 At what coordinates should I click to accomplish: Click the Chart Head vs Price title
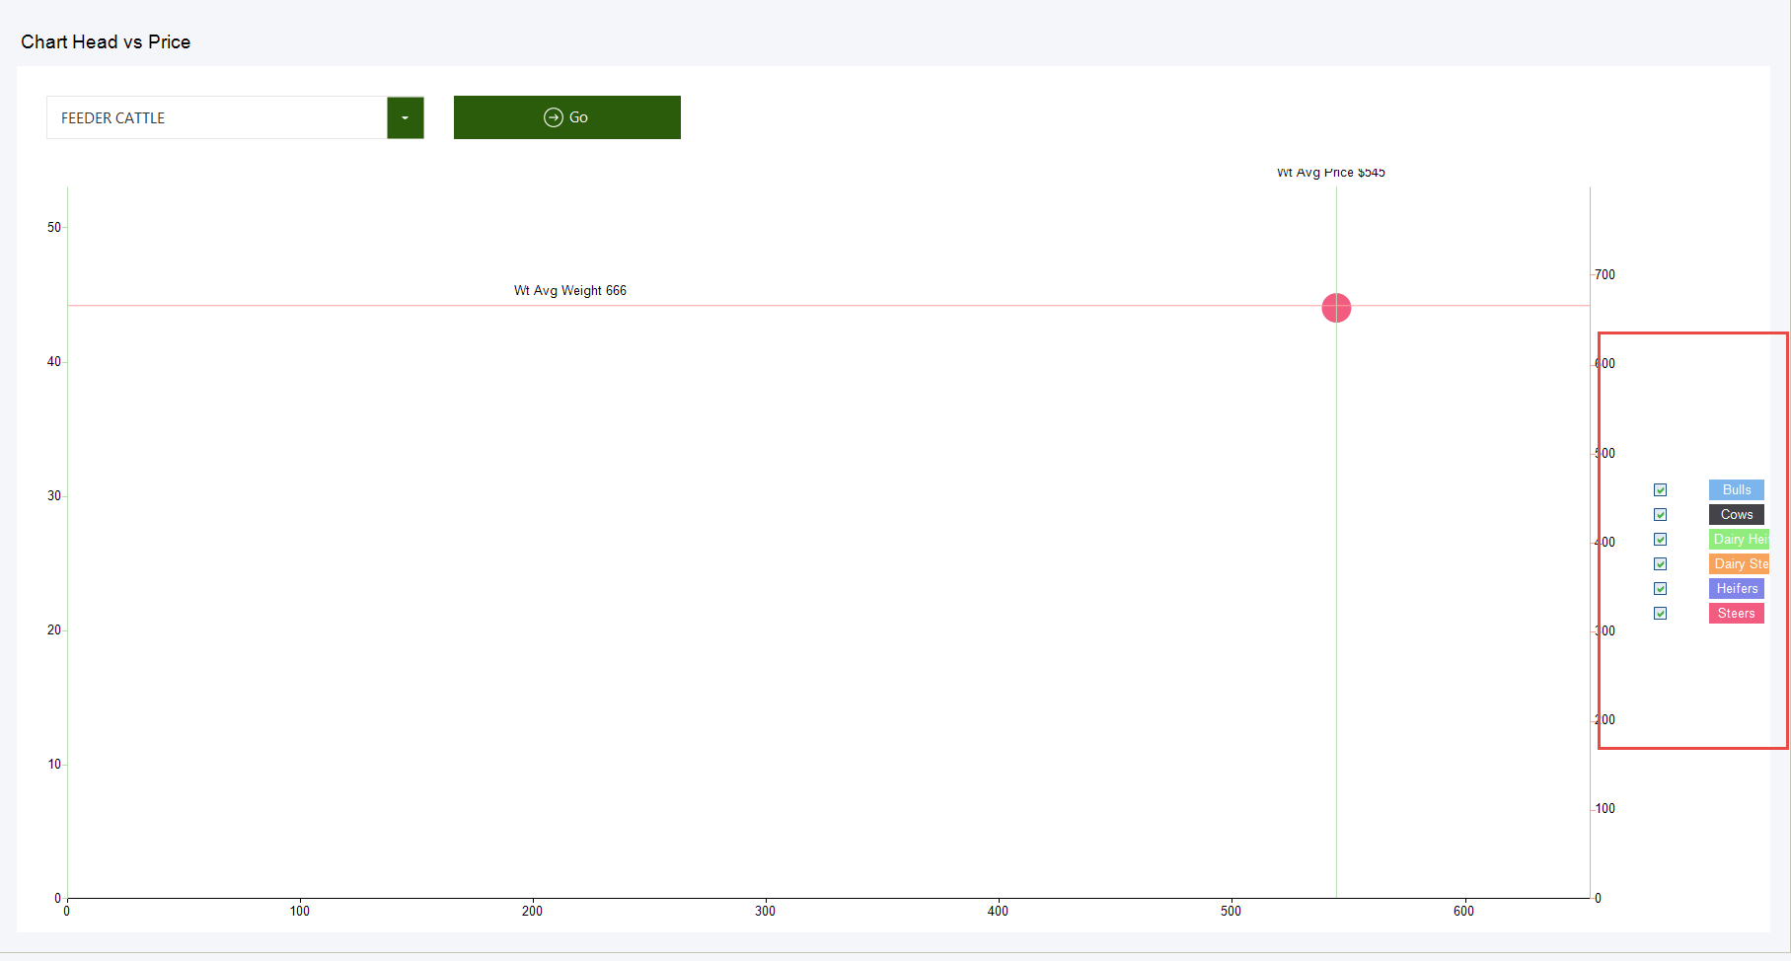coord(106,42)
